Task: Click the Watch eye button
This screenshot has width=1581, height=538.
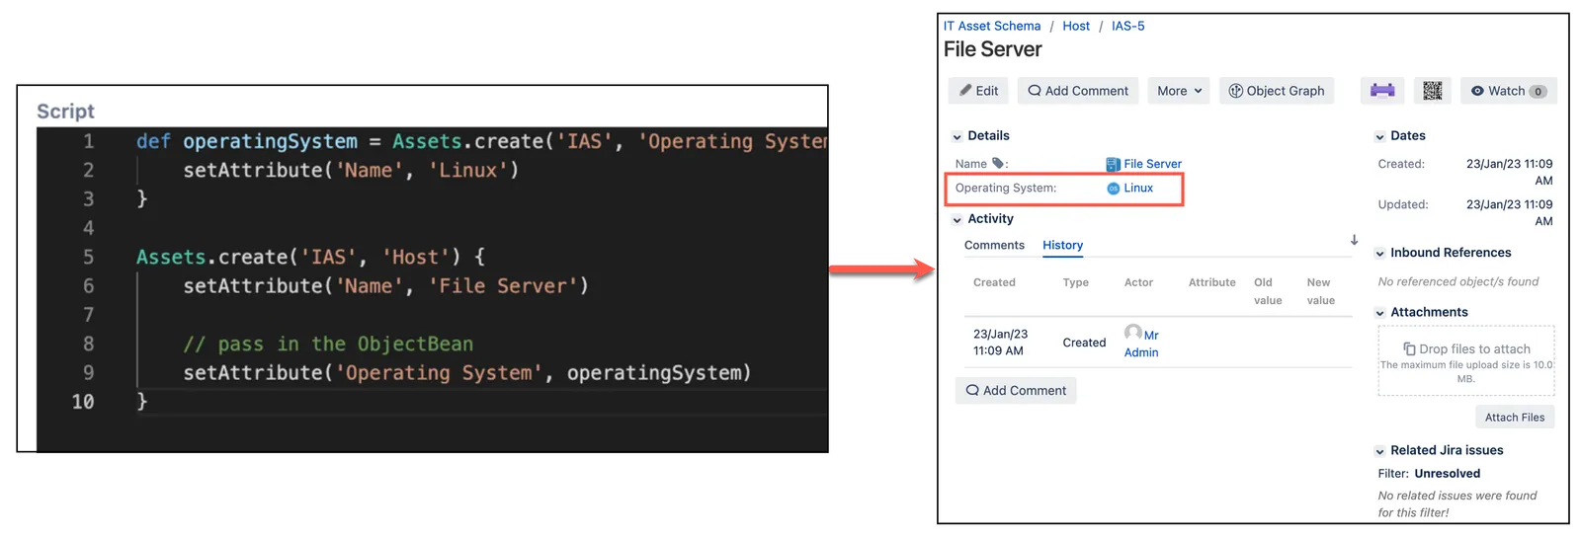Action: coord(1508,91)
